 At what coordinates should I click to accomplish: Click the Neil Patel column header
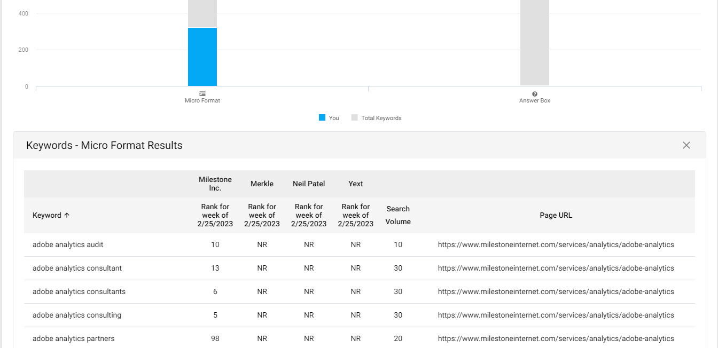click(x=309, y=184)
